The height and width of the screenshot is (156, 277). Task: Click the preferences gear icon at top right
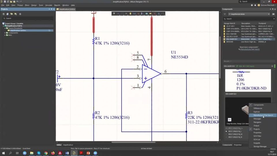point(252,5)
